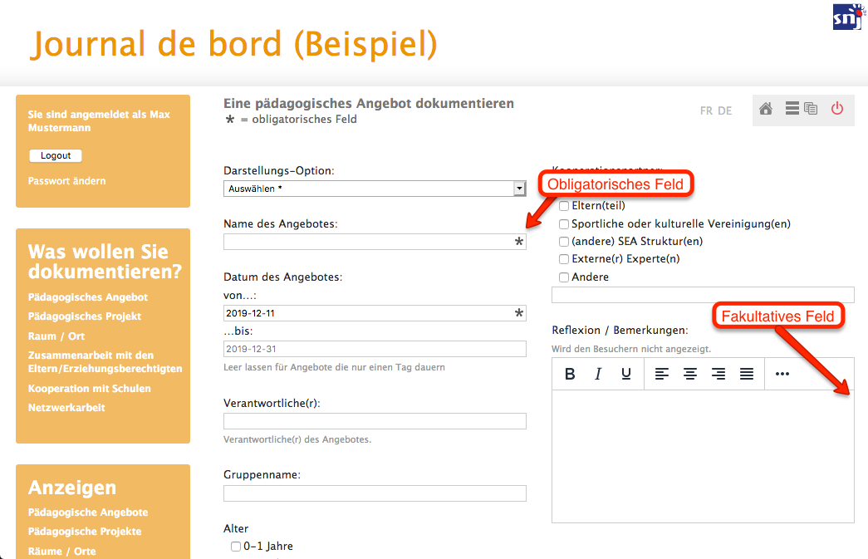This screenshot has height=559, width=868.
Task: Select the Externe(r) Experte(n) checkbox
Action: [x=563, y=259]
